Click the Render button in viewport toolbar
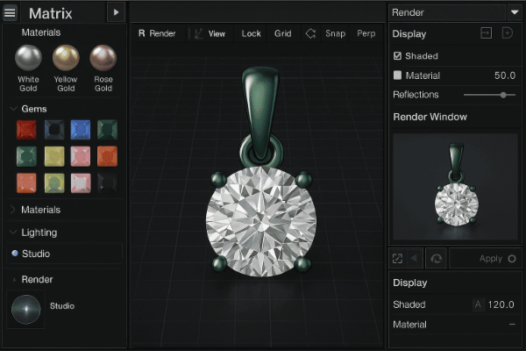The height and width of the screenshot is (351, 526). (157, 33)
